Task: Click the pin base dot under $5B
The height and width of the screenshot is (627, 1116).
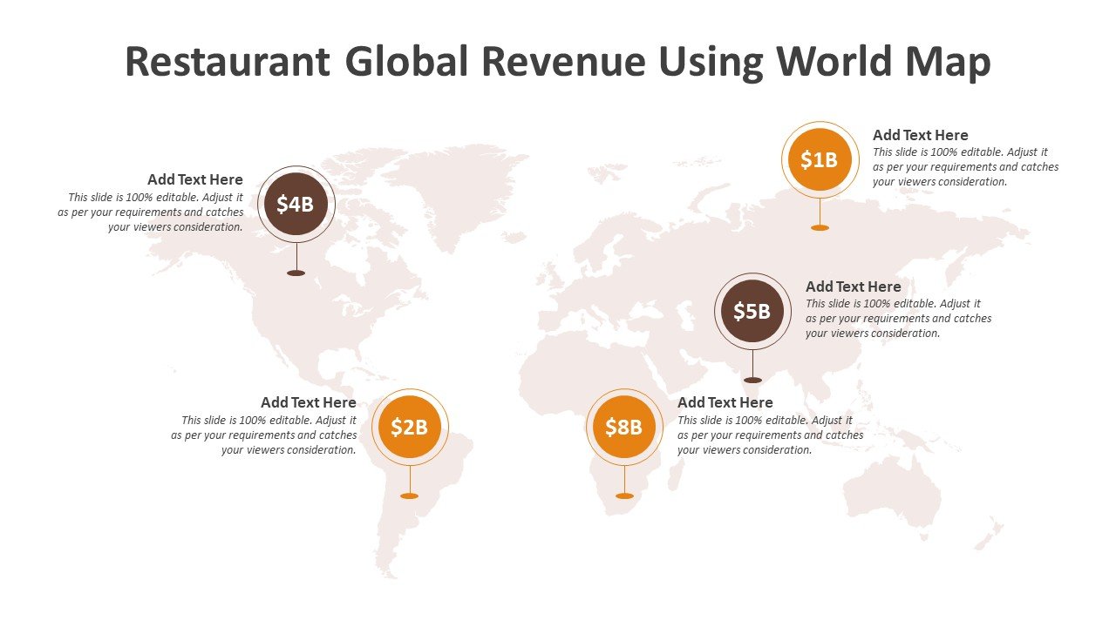Action: (x=752, y=380)
